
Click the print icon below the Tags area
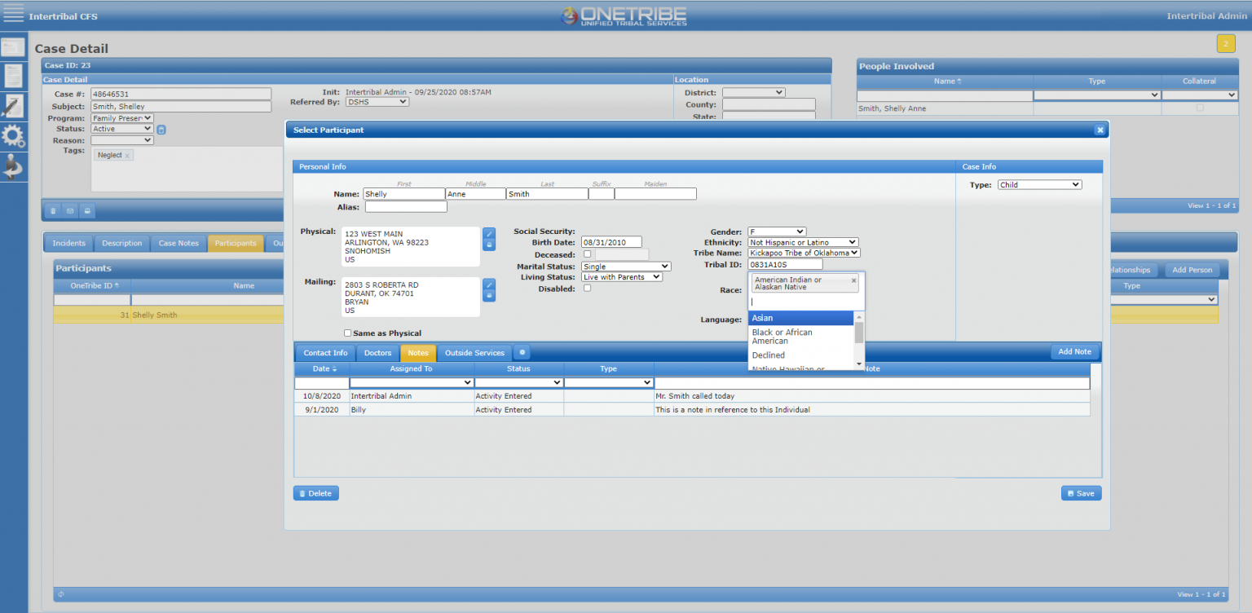[87, 210]
